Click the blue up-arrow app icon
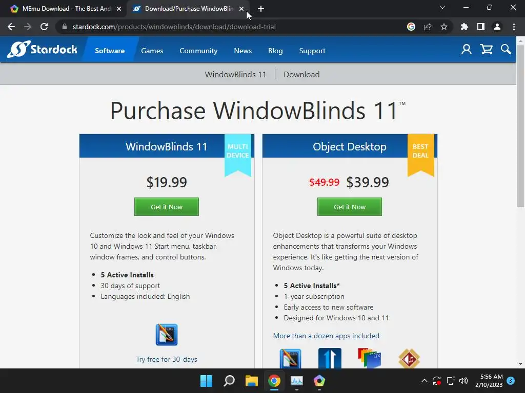Screen dimensions: 525x393 pyautogui.click(x=330, y=358)
